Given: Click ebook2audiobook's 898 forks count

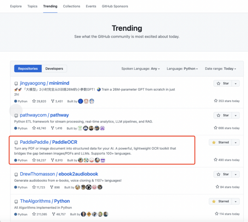Looking at the screenshot, I should [x=55, y=187].
